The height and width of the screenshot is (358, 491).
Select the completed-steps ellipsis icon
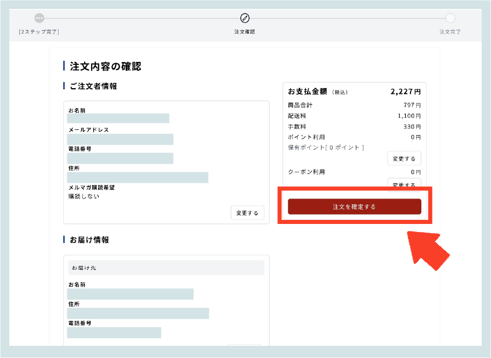coord(39,18)
